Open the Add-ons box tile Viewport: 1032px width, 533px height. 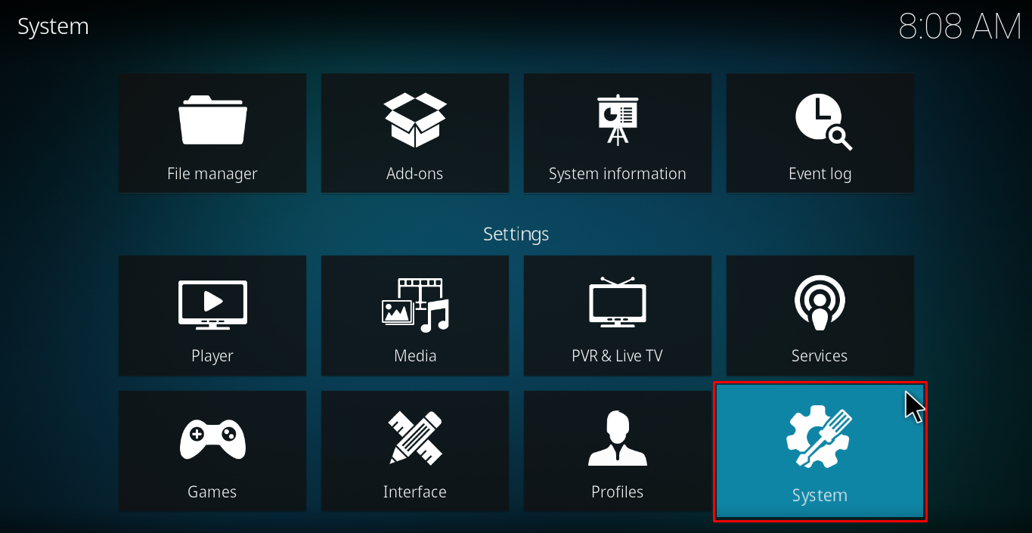pyautogui.click(x=415, y=133)
